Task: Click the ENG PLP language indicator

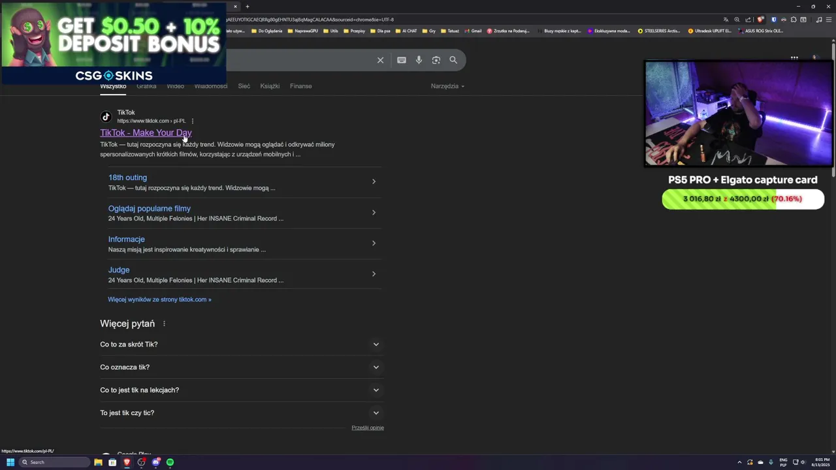Action: 783,462
